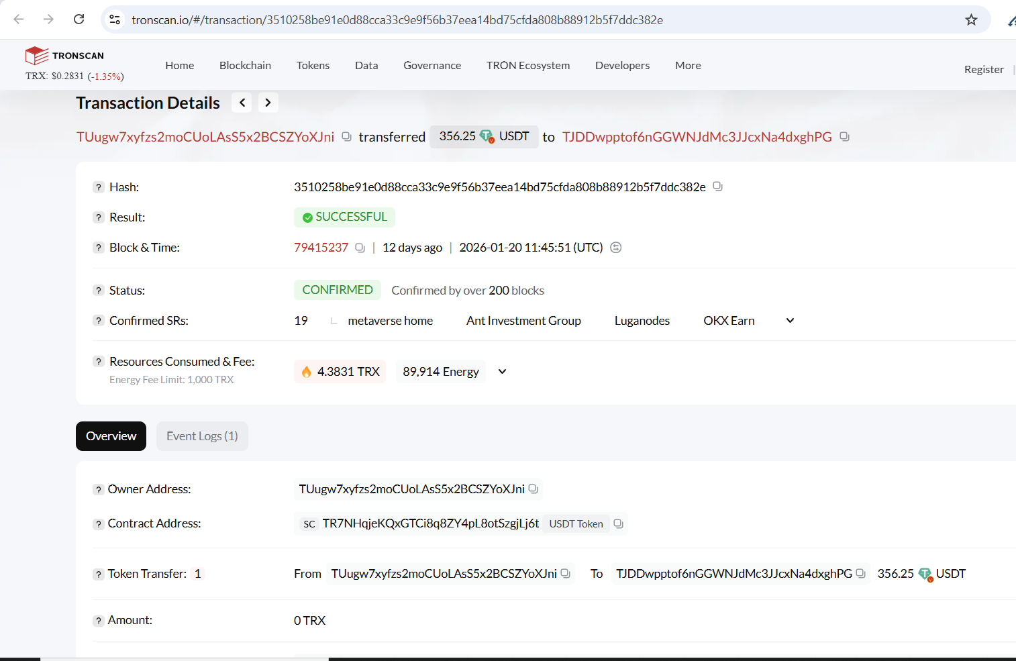Open the TRON Ecosystem menu
Screen dimensions: 1016x661
[528, 65]
